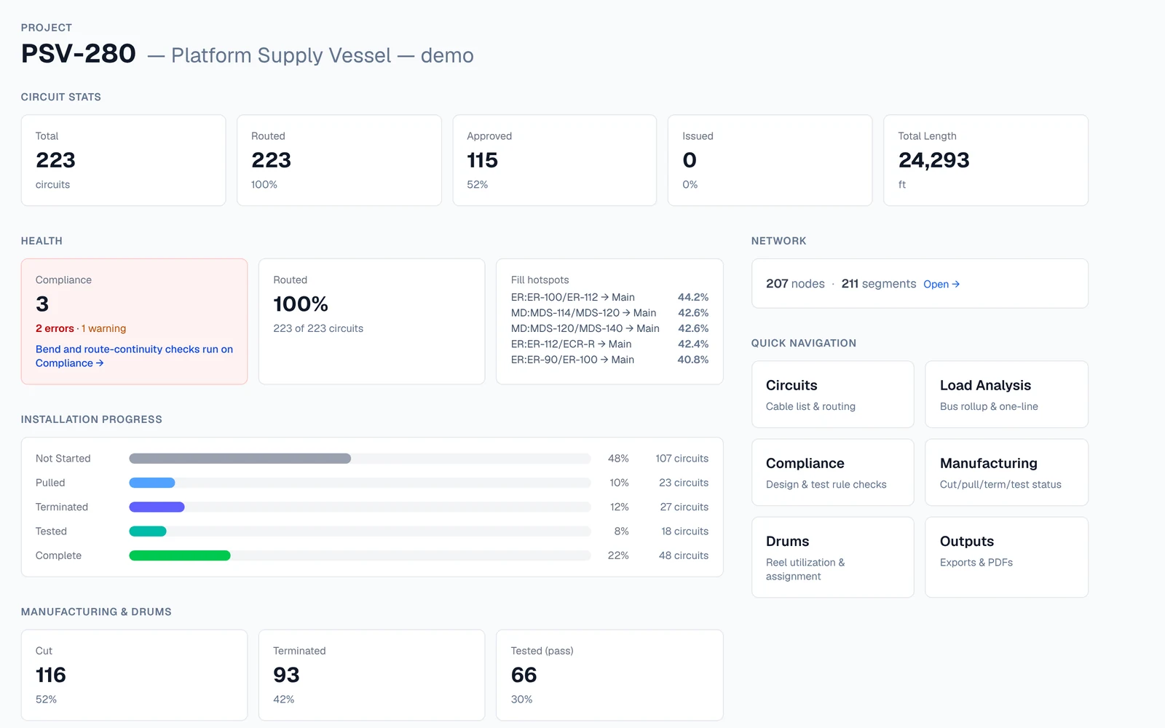Click the 48 circuits count
This screenshot has width=1165, height=728.
click(x=684, y=555)
